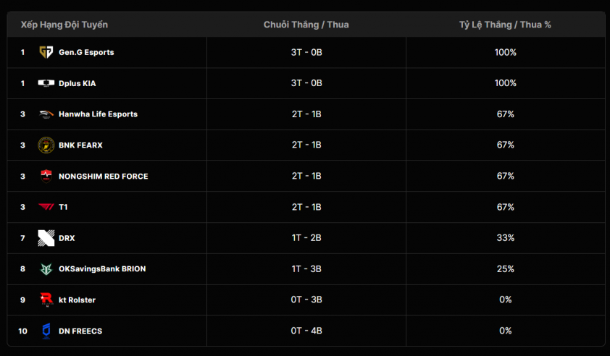Click the BNK FEARX round emblem
Screen dimensions: 610x356
pyautogui.click(x=46, y=145)
